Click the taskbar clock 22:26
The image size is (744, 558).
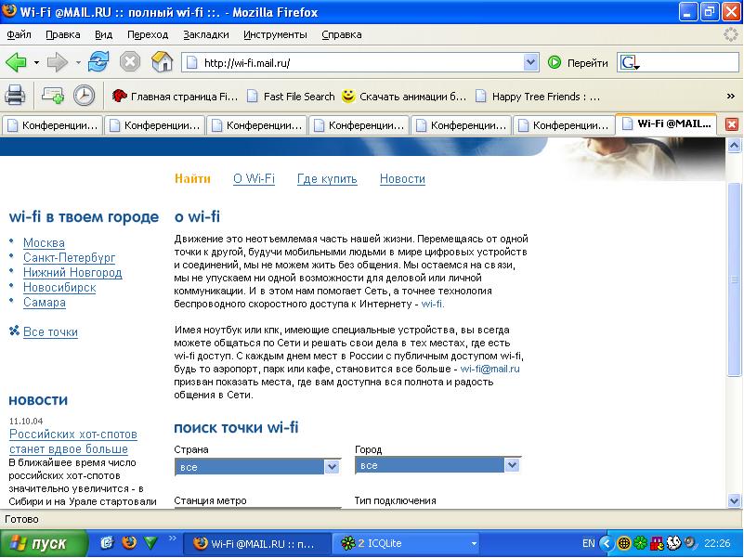(x=717, y=543)
